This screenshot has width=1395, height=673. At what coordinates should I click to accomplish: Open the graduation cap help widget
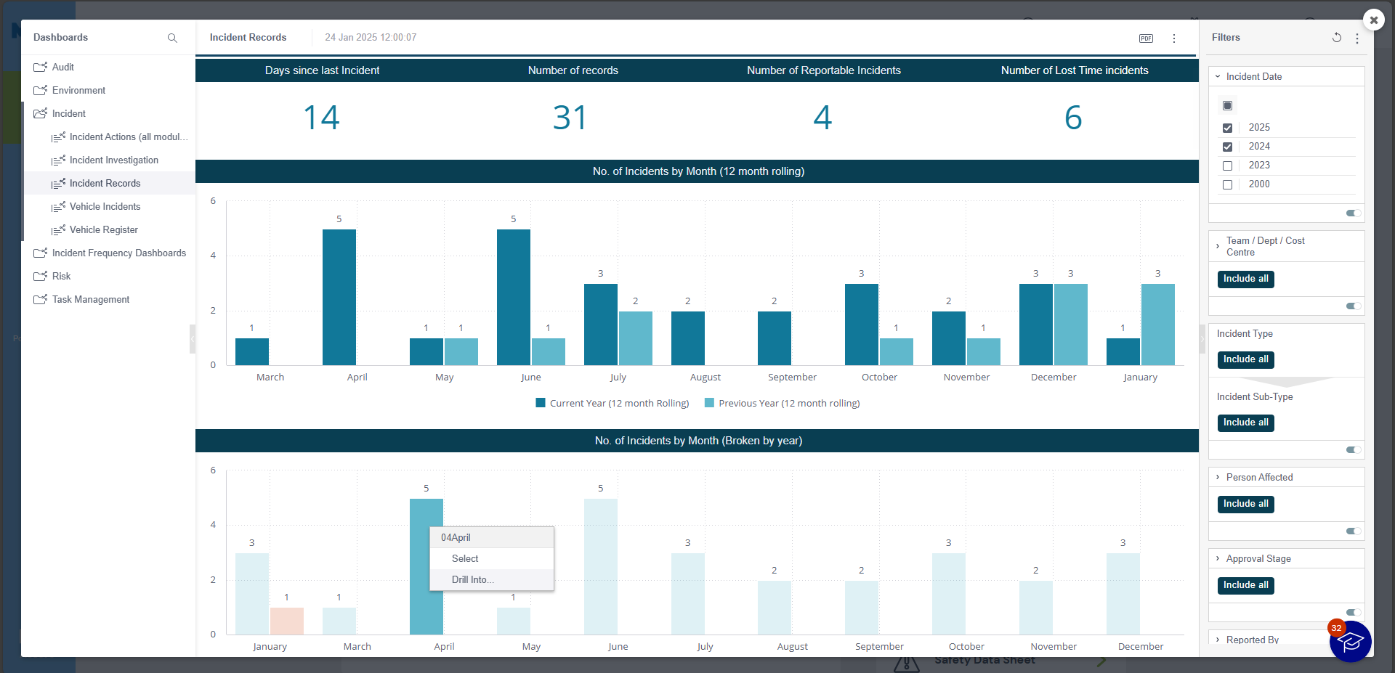(1350, 642)
